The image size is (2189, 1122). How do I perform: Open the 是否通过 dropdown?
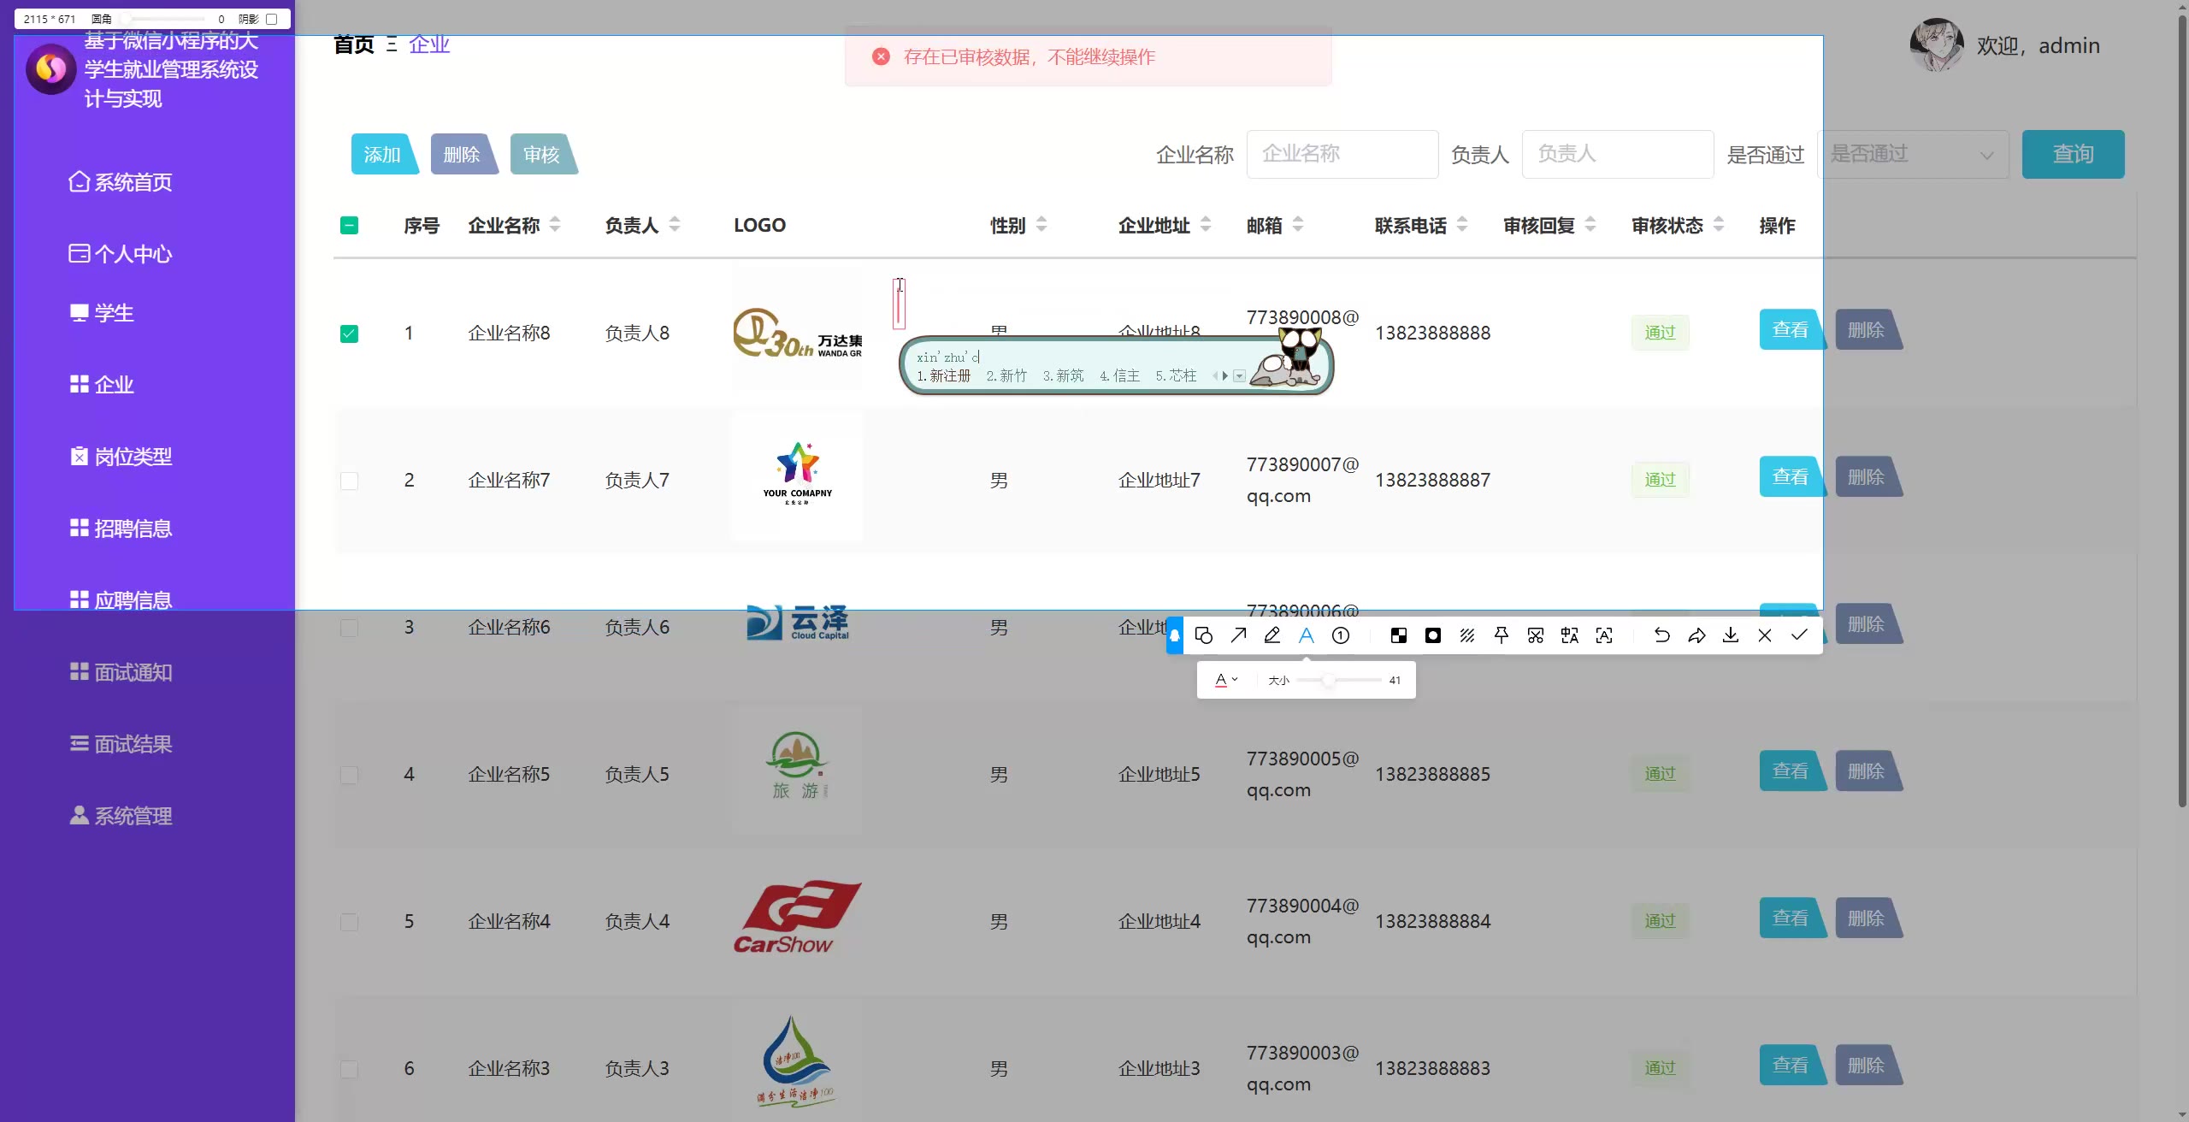coord(1912,155)
